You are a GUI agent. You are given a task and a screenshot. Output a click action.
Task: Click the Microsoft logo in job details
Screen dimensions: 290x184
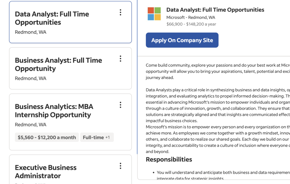click(154, 14)
